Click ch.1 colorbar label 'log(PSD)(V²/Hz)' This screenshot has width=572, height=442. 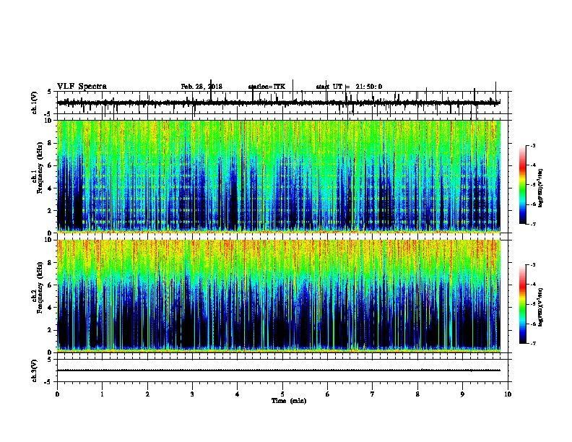click(x=540, y=188)
